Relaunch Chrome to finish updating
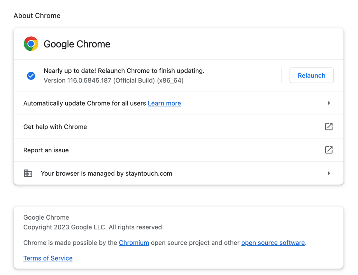The image size is (358, 275). pyautogui.click(x=311, y=76)
